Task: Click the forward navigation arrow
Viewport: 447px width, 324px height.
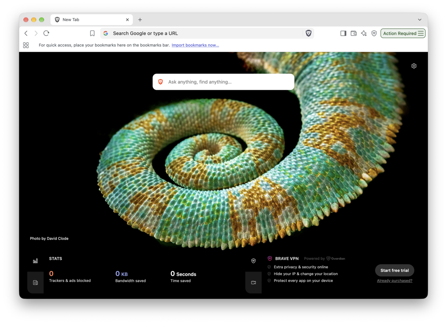Action: point(36,33)
